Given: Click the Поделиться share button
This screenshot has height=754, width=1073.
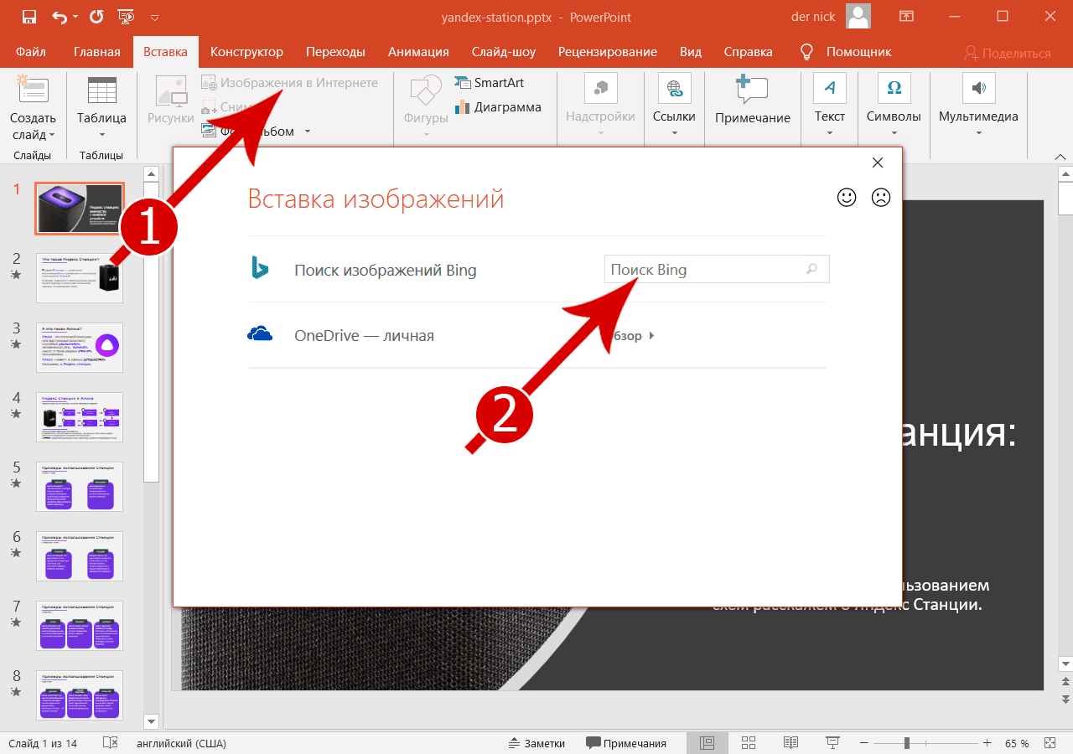Looking at the screenshot, I should 1007,53.
